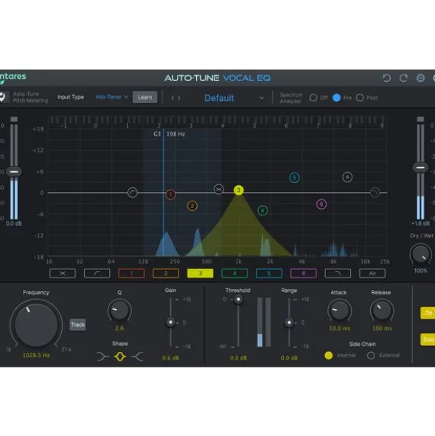Click the Learn button

point(145,97)
